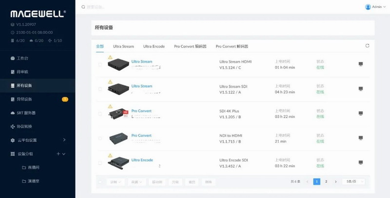Open the monitor icon for Ultra Stream HDMI
The height and width of the screenshot is (198, 390).
coord(361,64)
